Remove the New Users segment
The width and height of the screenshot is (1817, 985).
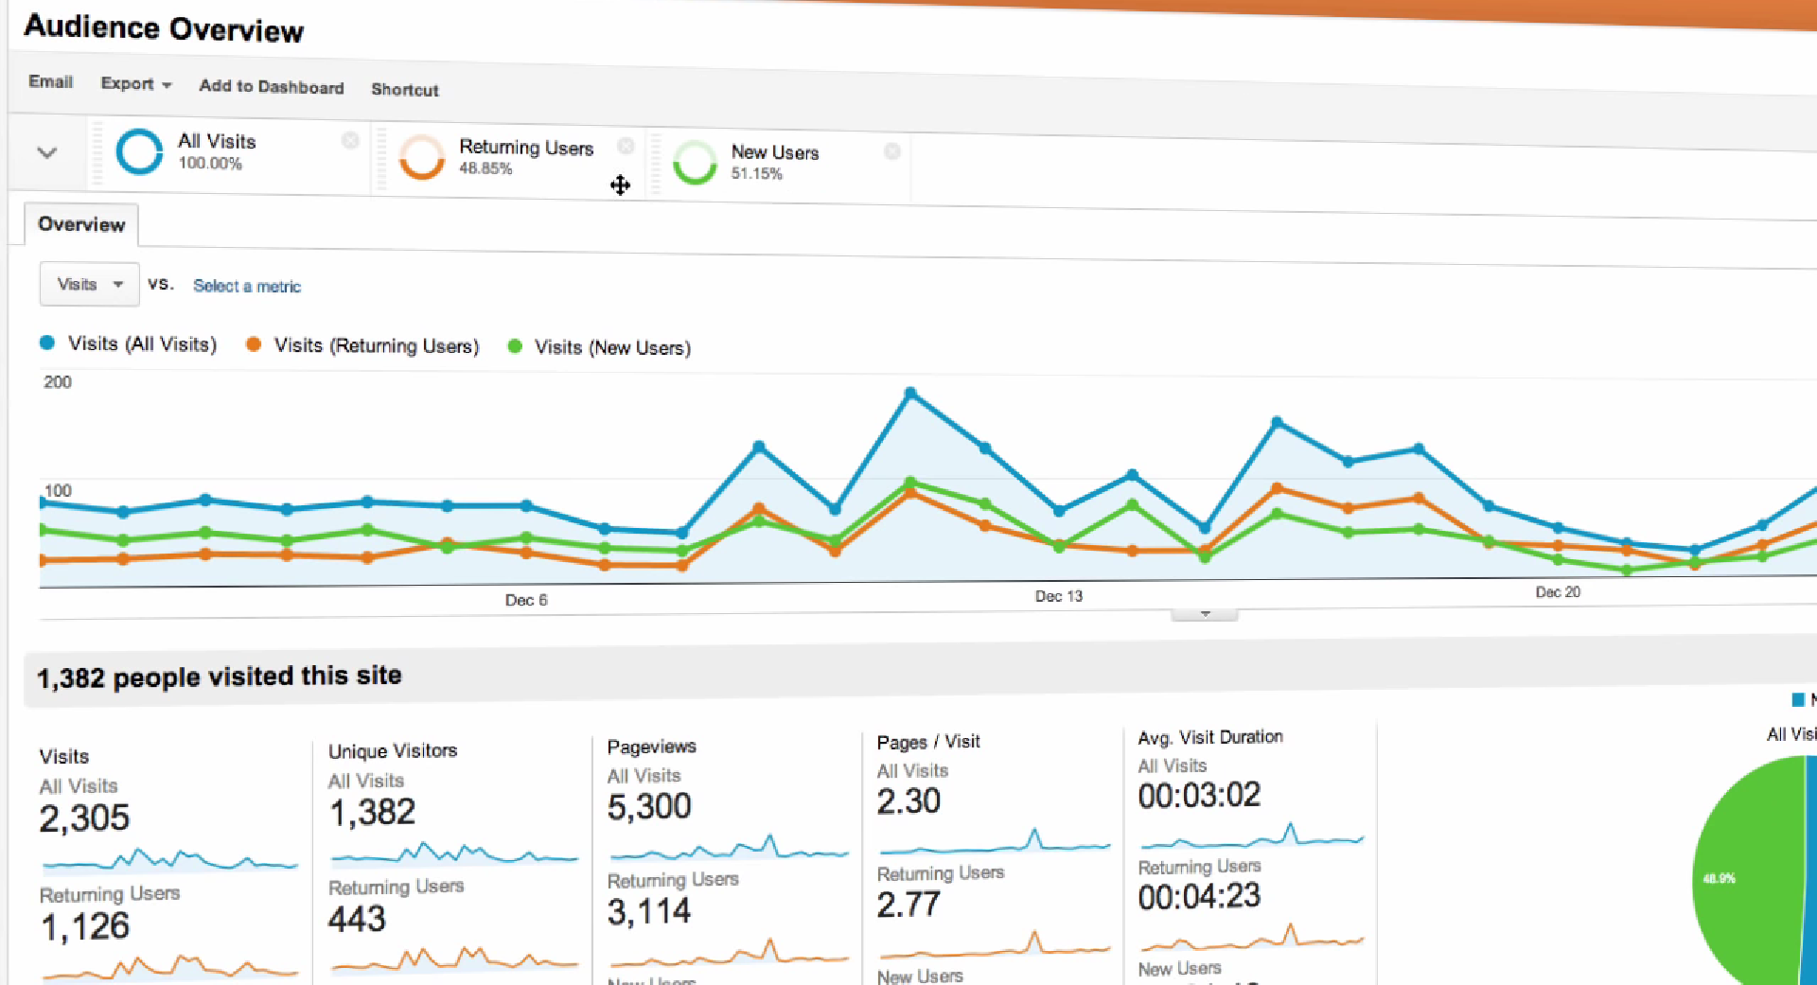click(x=891, y=150)
